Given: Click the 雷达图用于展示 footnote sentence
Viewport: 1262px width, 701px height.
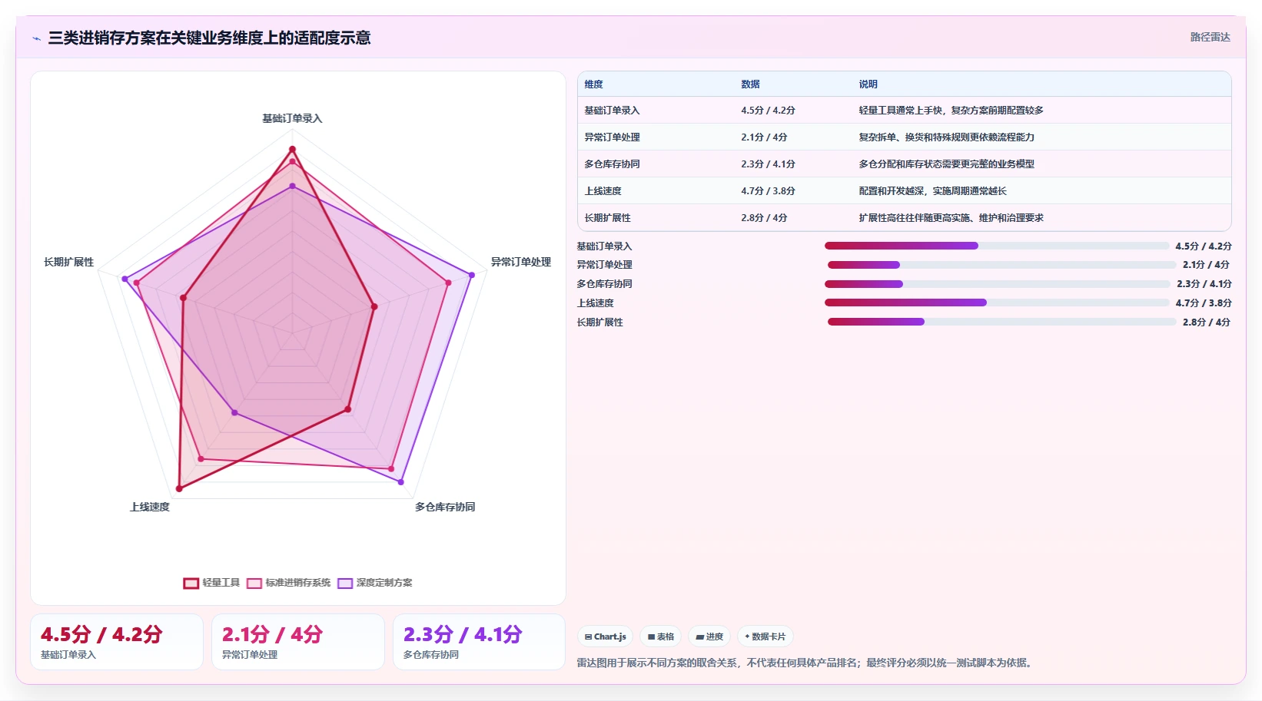Looking at the screenshot, I should pyautogui.click(x=805, y=663).
